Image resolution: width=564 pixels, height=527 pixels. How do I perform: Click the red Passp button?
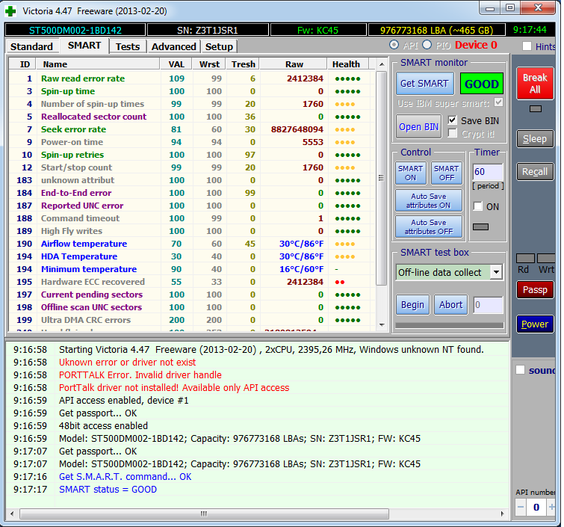tap(535, 289)
